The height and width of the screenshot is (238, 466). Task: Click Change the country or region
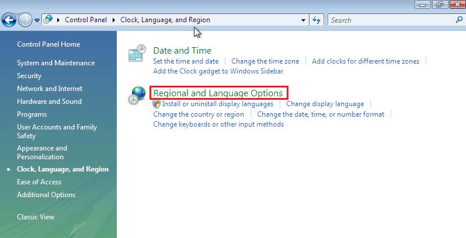[199, 114]
